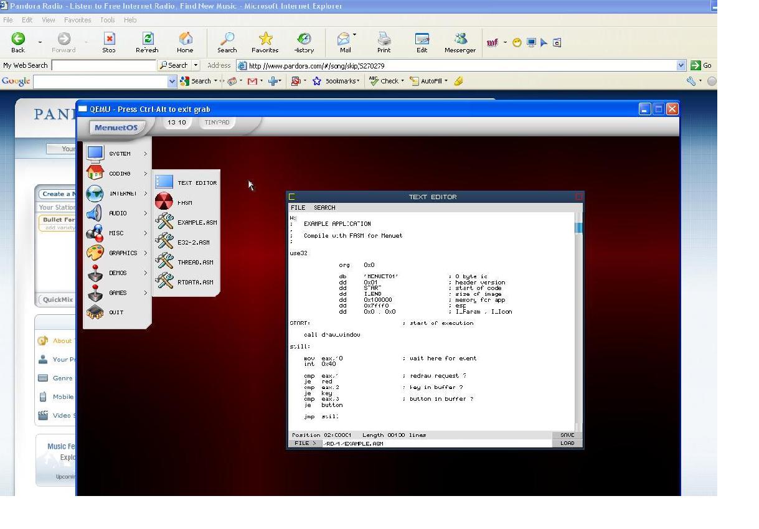The image size is (759, 529).
Task: Click LOAD button in Text Editor
Action: (x=567, y=444)
